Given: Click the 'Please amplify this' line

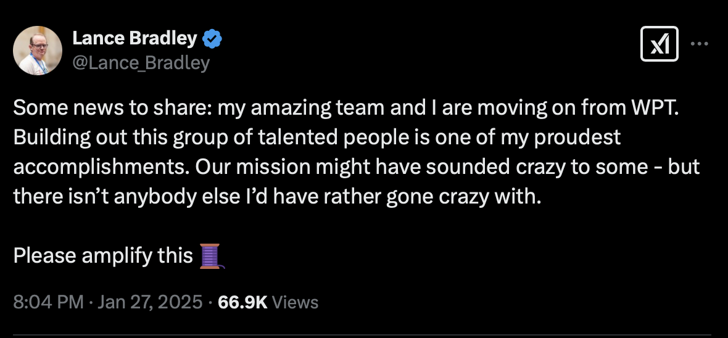Looking at the screenshot, I should click(103, 256).
